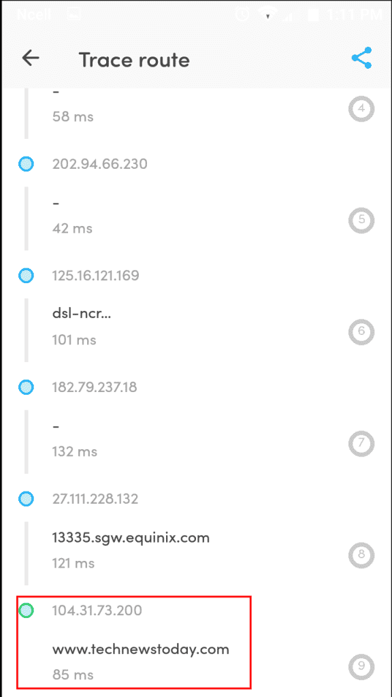This screenshot has height=697, width=392.
Task: Tap the back arrow on Trace route screen
Action: [31, 58]
